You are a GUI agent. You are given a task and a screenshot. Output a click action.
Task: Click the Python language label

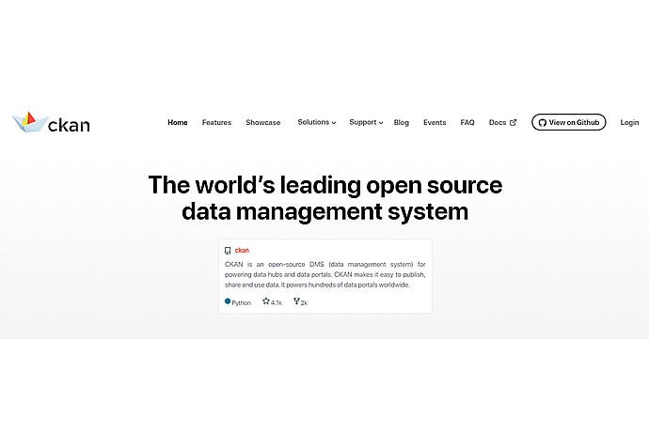[242, 302]
